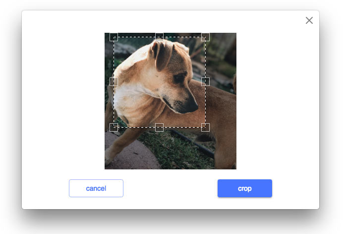This screenshot has height=234, width=343.
Task: Click the dog's floppy ear in the selection
Action: pyautogui.click(x=162, y=55)
